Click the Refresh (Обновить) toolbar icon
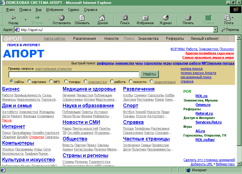The image size is (242, 174). point(82,18)
